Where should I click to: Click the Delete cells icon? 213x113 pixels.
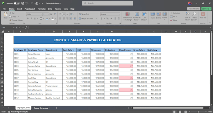[158, 14]
